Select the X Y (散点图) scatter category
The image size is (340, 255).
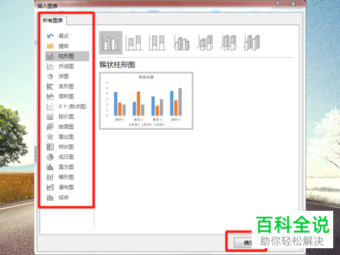coord(67,107)
